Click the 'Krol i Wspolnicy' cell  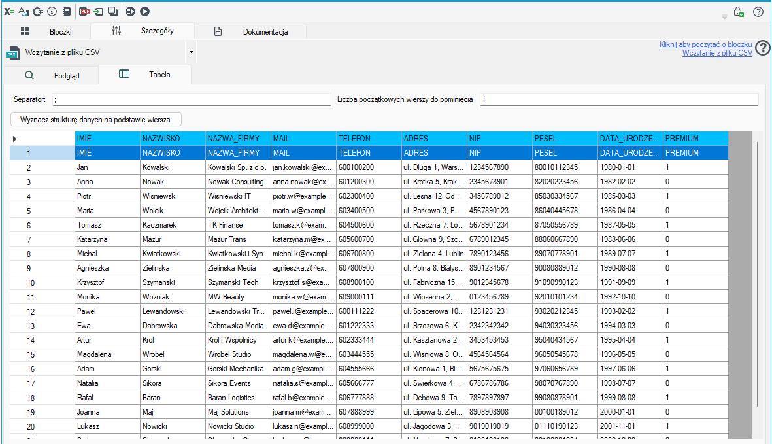[x=239, y=340]
